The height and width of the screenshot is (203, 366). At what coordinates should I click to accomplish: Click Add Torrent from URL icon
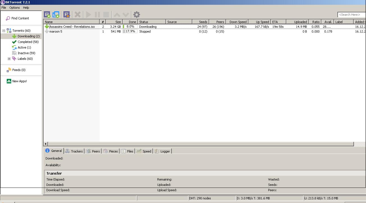56,15
